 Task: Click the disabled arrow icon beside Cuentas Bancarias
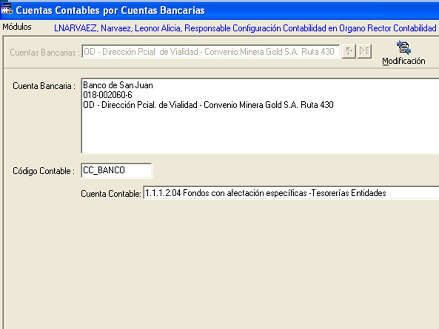pos(349,51)
